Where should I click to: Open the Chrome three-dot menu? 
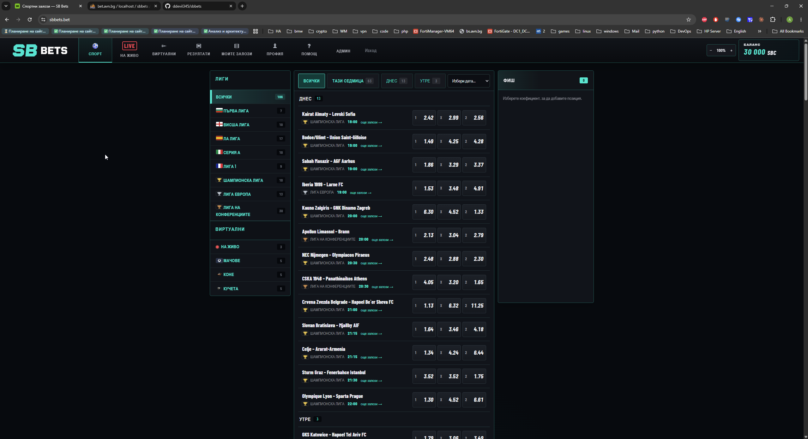(x=801, y=20)
